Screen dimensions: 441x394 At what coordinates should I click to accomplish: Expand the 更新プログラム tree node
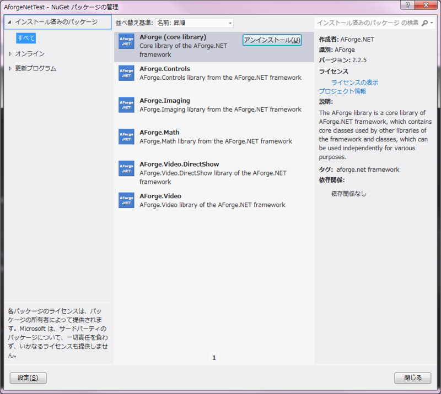[x=10, y=68]
